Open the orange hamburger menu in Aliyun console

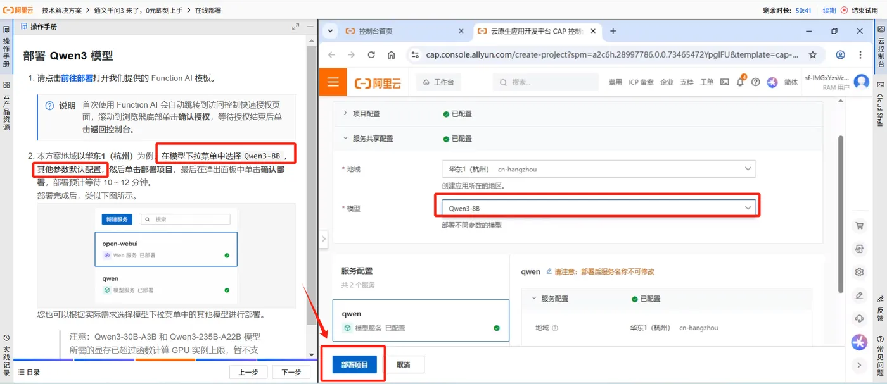tap(333, 82)
